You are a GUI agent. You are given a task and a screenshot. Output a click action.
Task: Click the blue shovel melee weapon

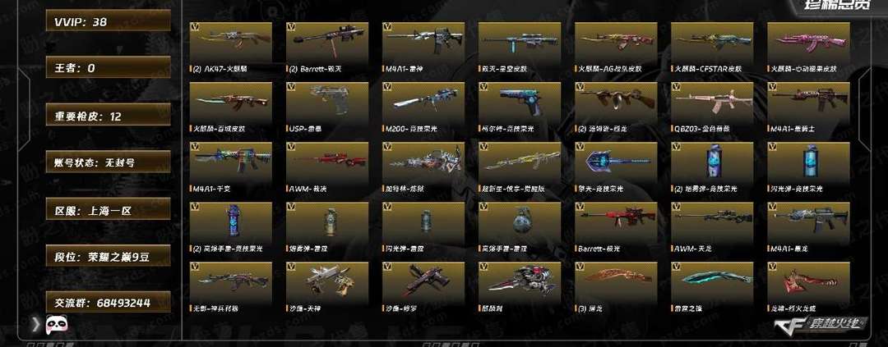(x=616, y=162)
